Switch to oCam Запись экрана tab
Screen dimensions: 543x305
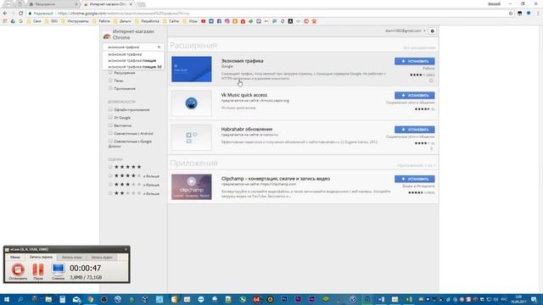(x=41, y=257)
